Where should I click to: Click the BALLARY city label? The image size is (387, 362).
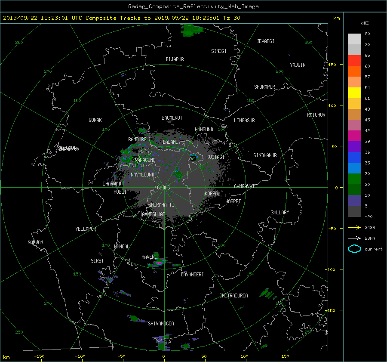click(280, 213)
